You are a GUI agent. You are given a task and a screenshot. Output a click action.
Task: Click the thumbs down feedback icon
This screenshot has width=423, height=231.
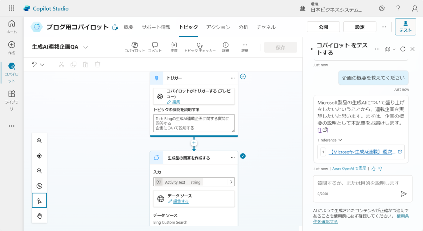click(380, 169)
